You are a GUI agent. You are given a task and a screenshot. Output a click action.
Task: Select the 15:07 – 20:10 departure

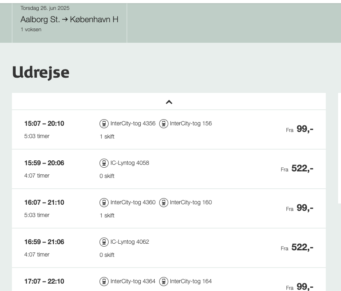(44, 124)
